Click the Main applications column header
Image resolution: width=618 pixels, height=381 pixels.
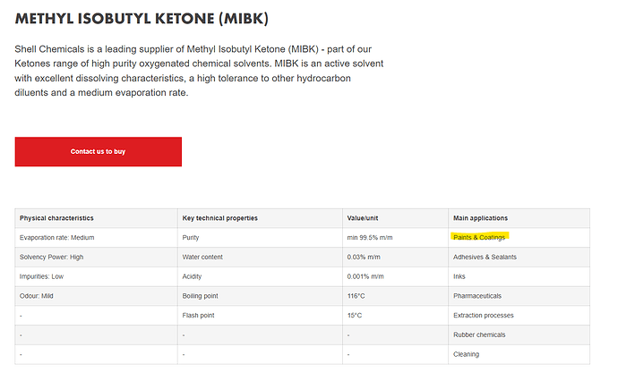481,218
